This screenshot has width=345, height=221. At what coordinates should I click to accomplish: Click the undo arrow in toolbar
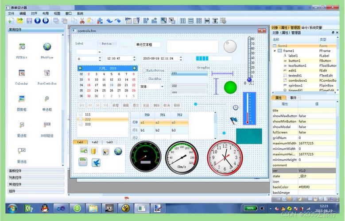point(109,20)
